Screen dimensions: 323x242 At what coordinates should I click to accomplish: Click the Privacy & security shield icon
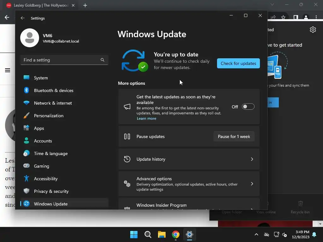click(x=26, y=191)
